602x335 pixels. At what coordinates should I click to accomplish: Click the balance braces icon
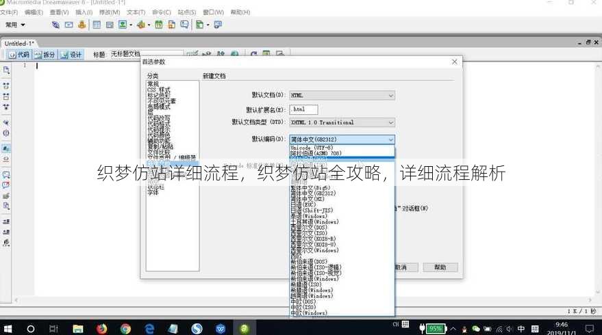6,133
